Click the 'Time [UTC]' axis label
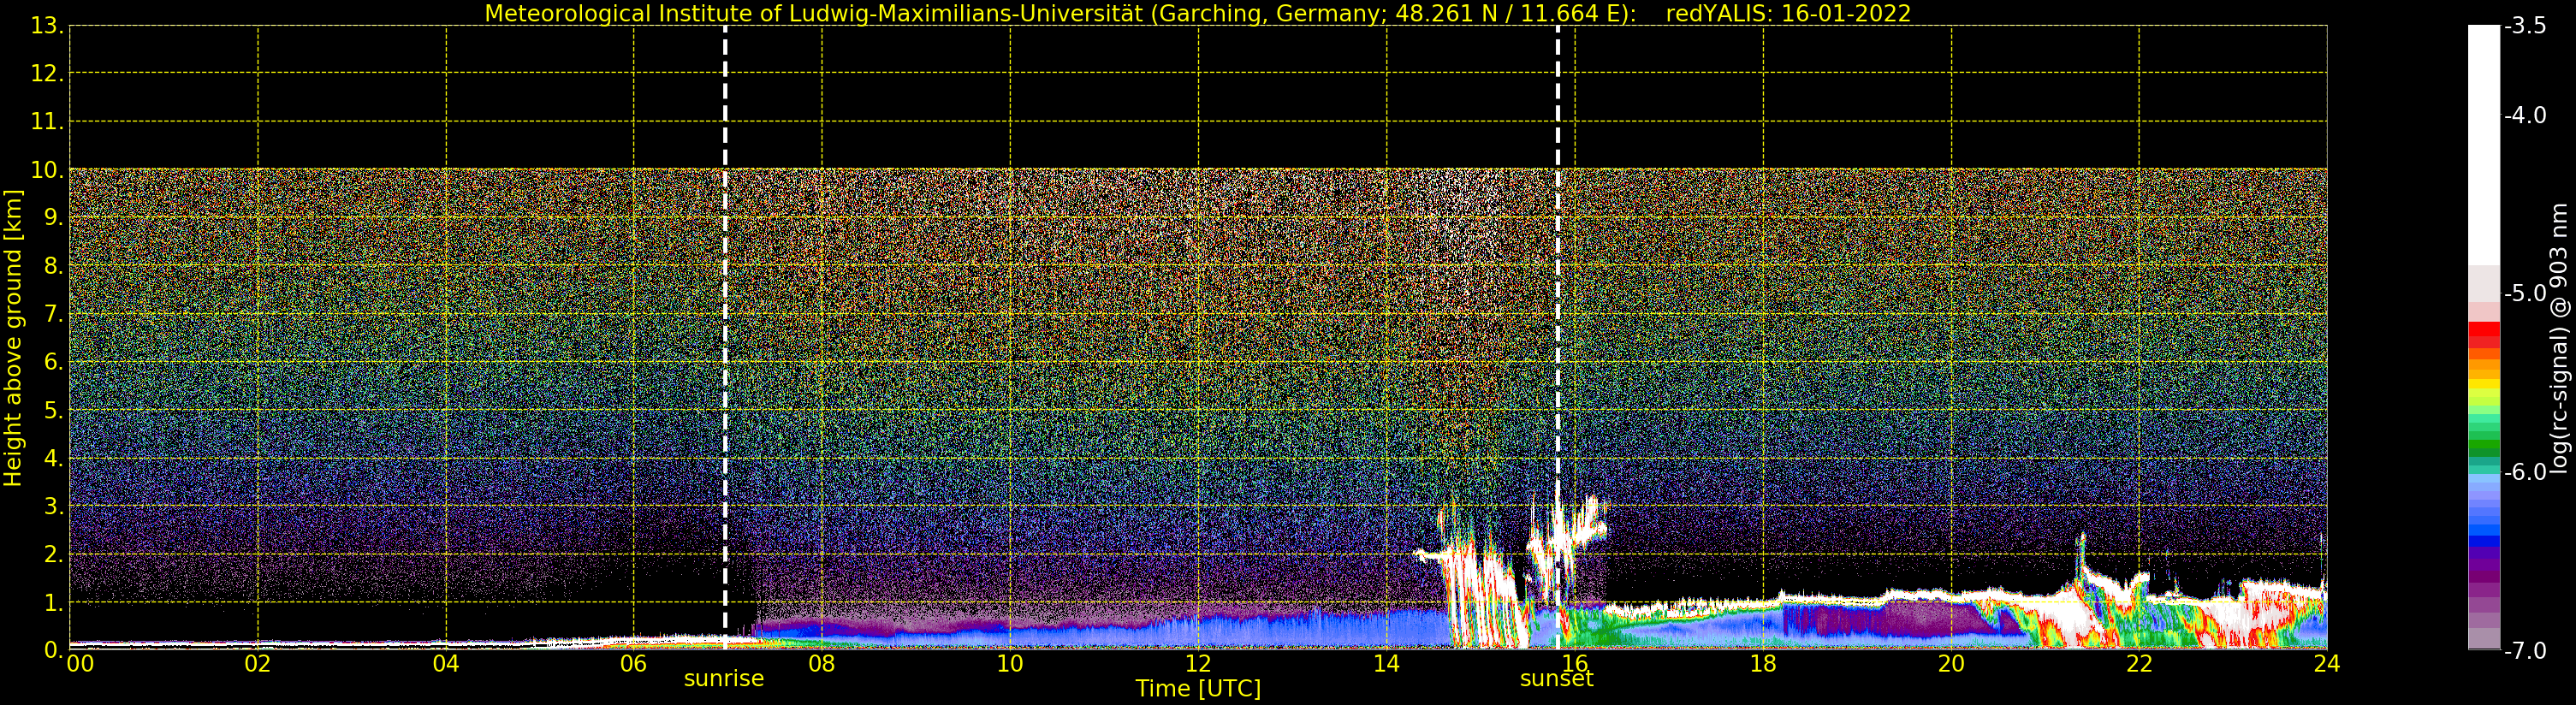The image size is (2576, 705). 1198,688
